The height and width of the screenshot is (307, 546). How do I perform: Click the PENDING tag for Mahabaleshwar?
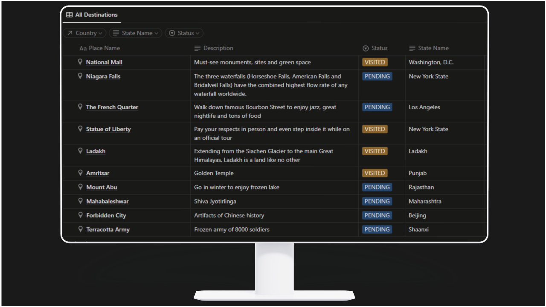coord(377,201)
